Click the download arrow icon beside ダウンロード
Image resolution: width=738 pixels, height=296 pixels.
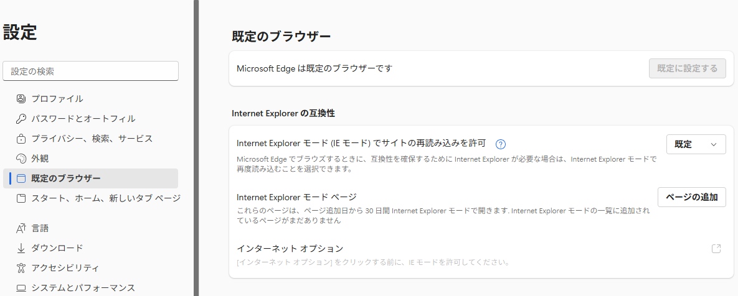pos(21,248)
